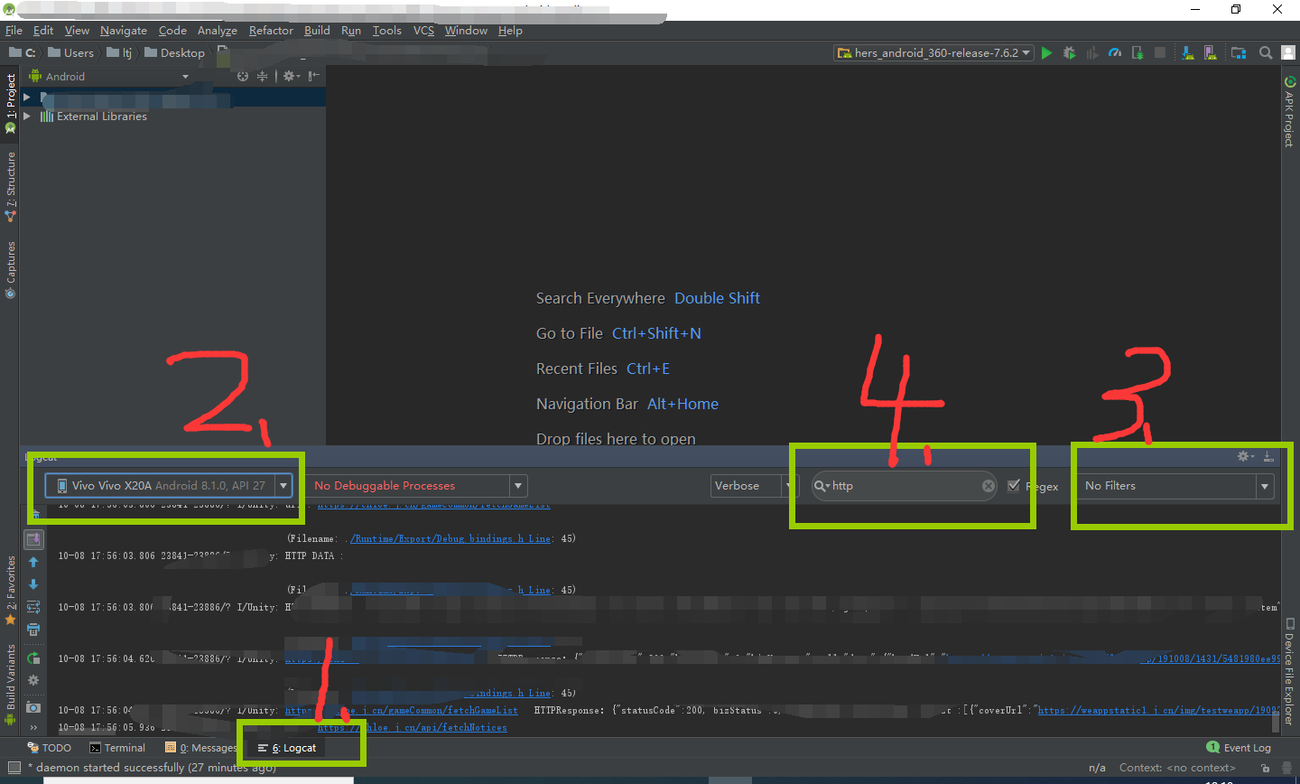Expand the External Libraries node
This screenshot has height=784, width=1300.
[x=27, y=117]
